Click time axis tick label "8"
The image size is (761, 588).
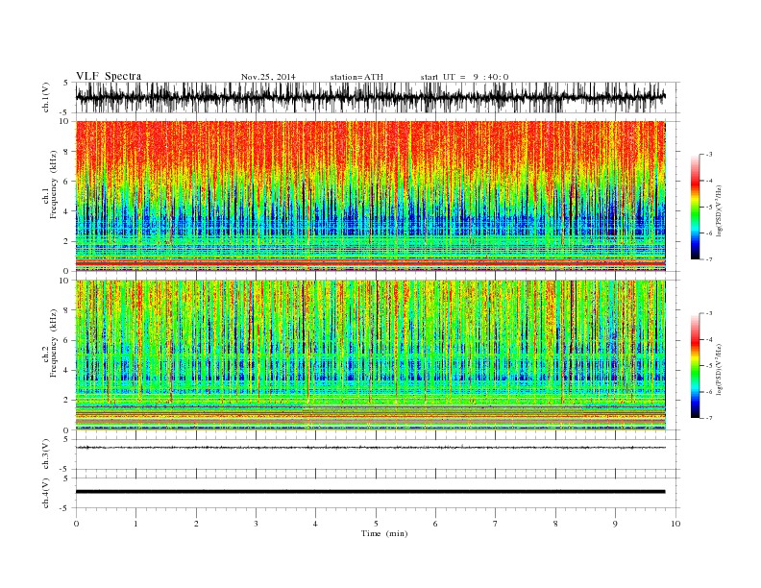pyautogui.click(x=555, y=524)
